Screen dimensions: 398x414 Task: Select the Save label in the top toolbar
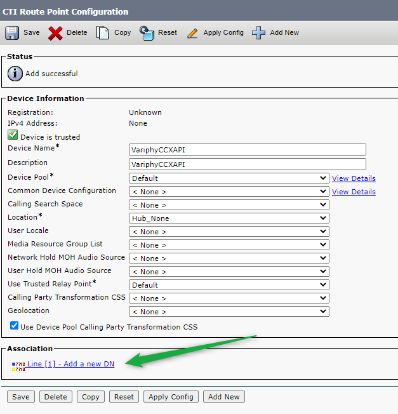click(32, 32)
